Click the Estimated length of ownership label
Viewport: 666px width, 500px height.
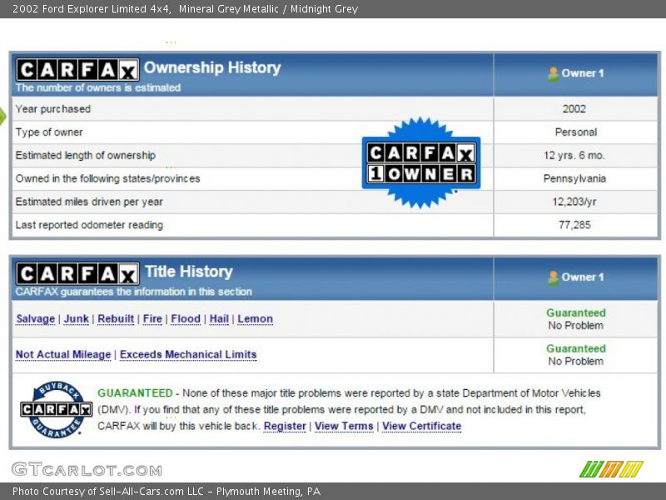(86, 155)
